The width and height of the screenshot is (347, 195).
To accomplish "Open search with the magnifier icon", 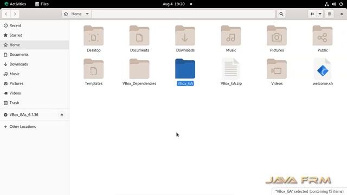I will coord(281,14).
